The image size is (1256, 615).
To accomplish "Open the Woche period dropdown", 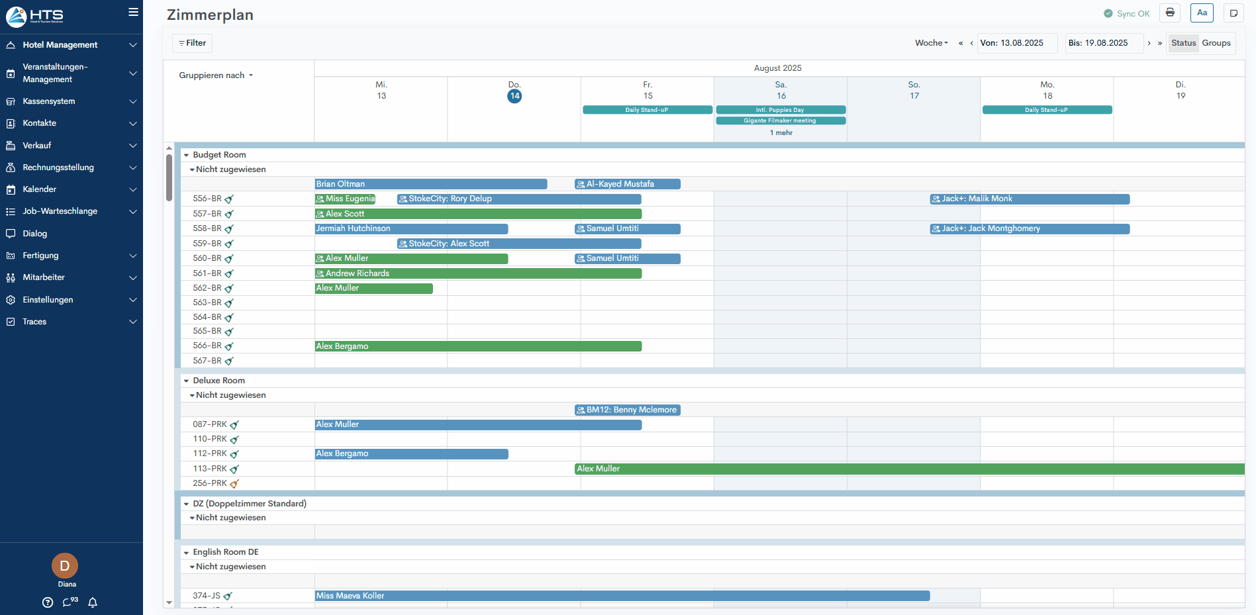I will pos(931,43).
